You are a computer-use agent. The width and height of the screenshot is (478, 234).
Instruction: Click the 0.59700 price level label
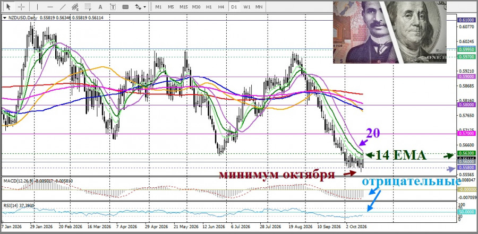[x=465, y=57]
